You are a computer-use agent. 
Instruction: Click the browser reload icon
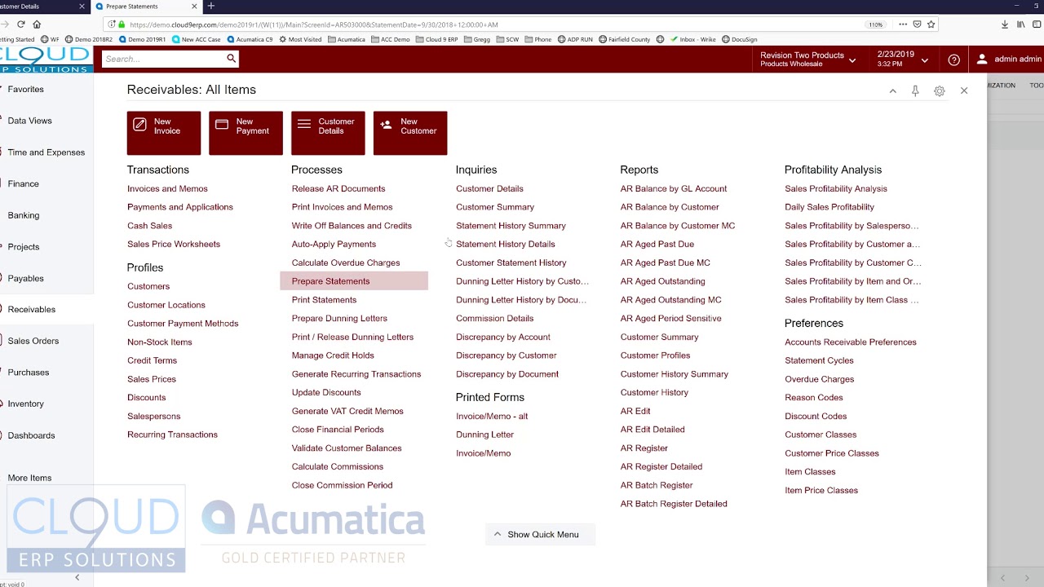[x=20, y=24]
